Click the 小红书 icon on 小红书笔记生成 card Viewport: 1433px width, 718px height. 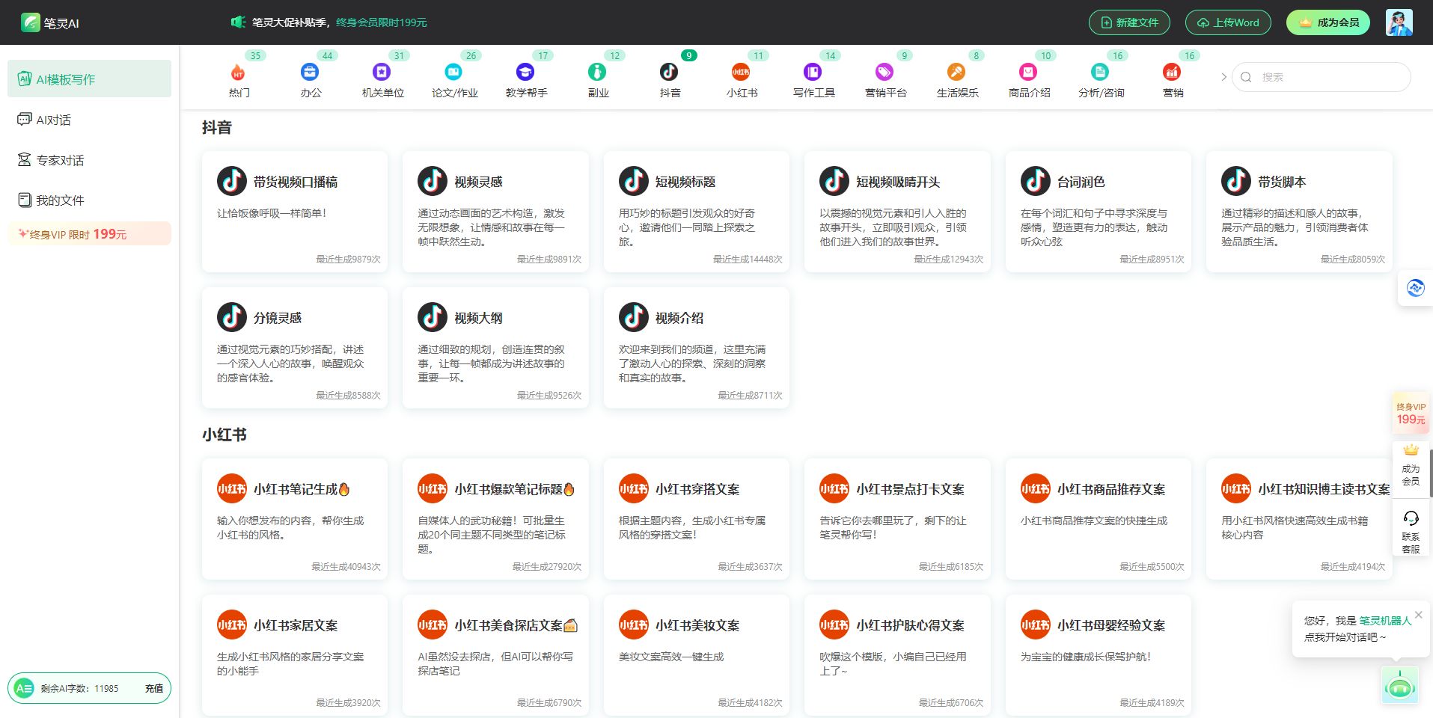(x=232, y=488)
